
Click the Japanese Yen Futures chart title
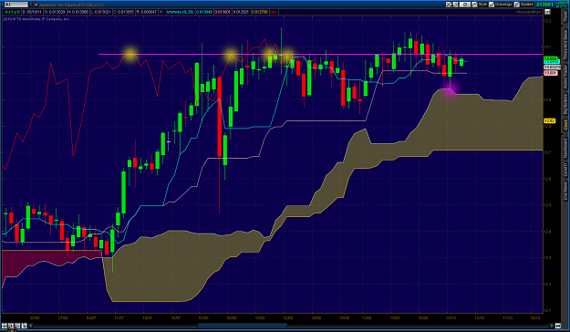click(x=71, y=5)
